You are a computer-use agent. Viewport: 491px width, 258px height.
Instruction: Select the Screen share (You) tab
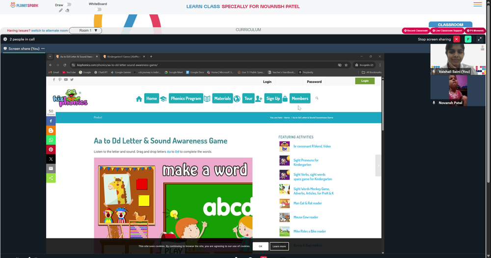(24, 49)
